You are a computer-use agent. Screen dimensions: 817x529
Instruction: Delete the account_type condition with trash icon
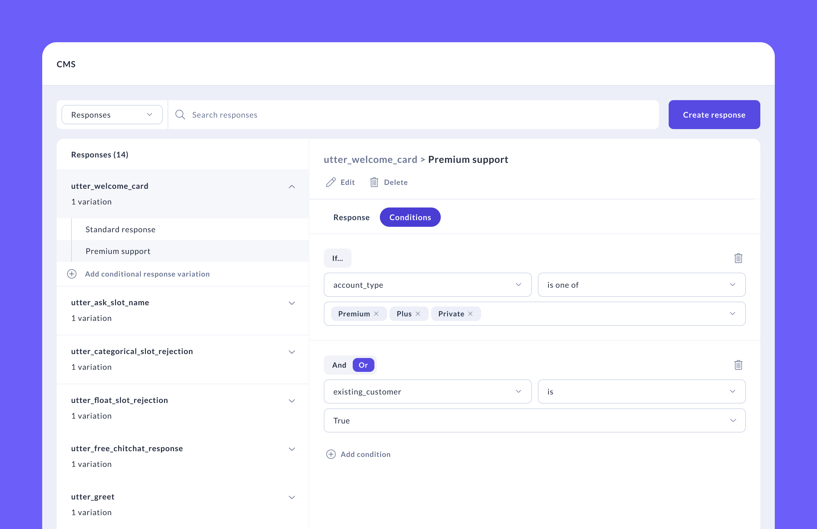click(x=738, y=258)
